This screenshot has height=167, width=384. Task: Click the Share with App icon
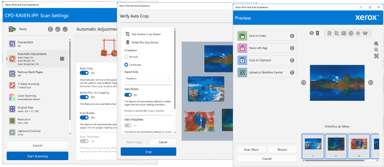(242, 48)
